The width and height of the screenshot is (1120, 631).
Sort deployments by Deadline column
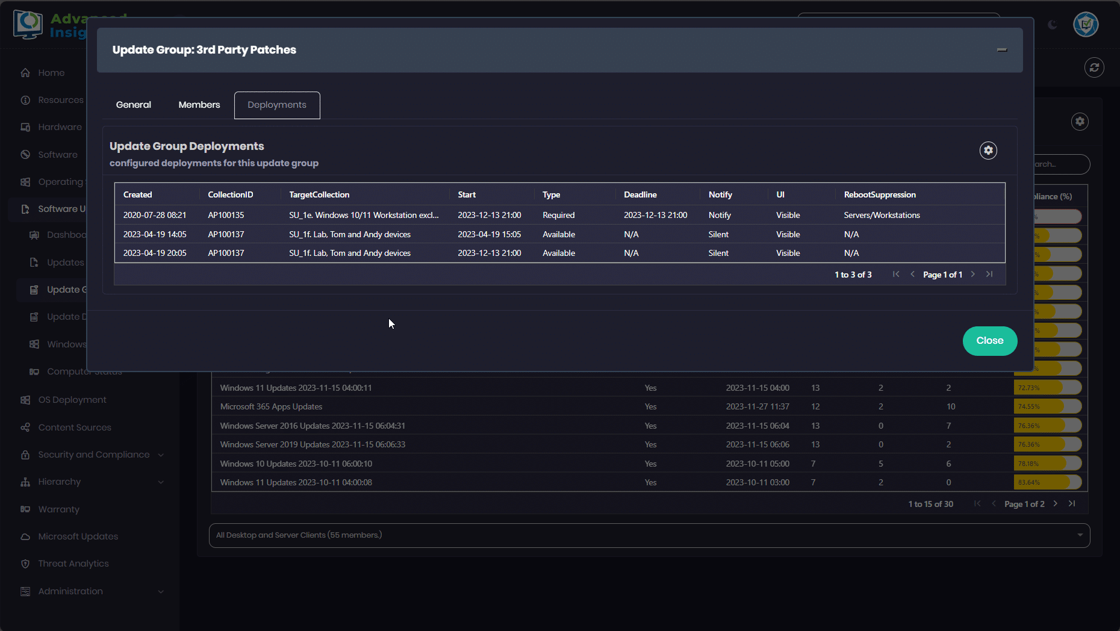click(x=640, y=195)
